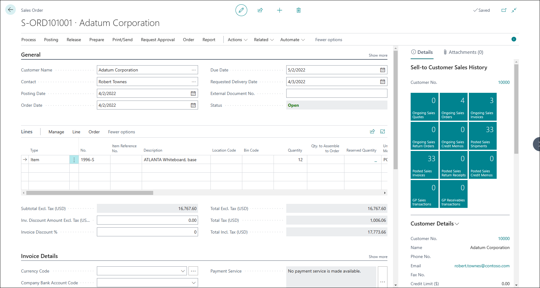Go back using the back arrow
The height and width of the screenshot is (288, 540).
tap(11, 10)
